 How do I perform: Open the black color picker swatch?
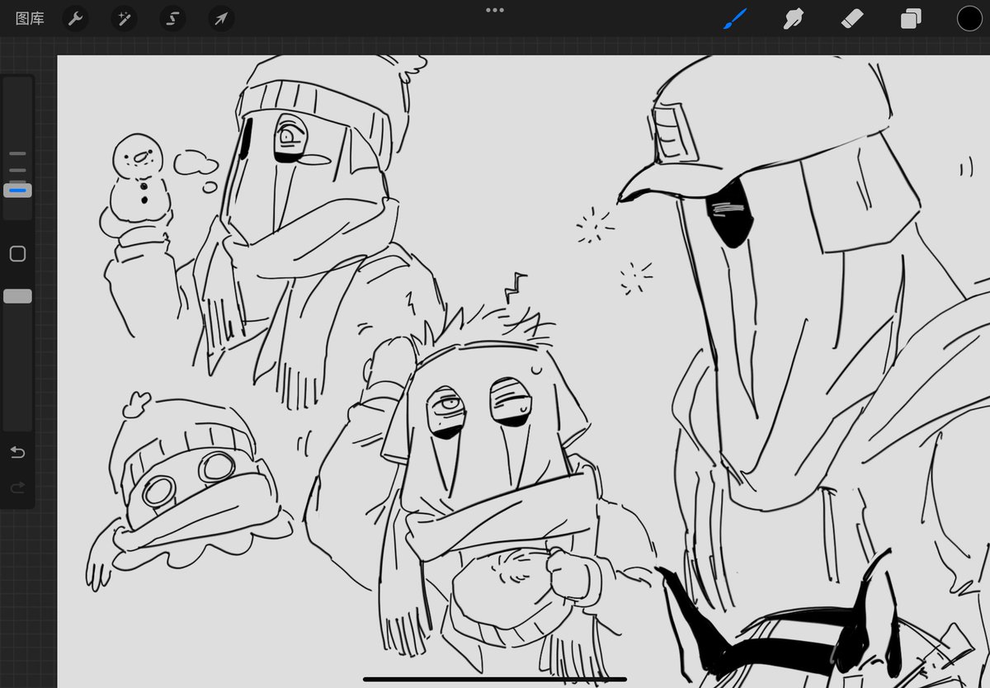tap(969, 18)
